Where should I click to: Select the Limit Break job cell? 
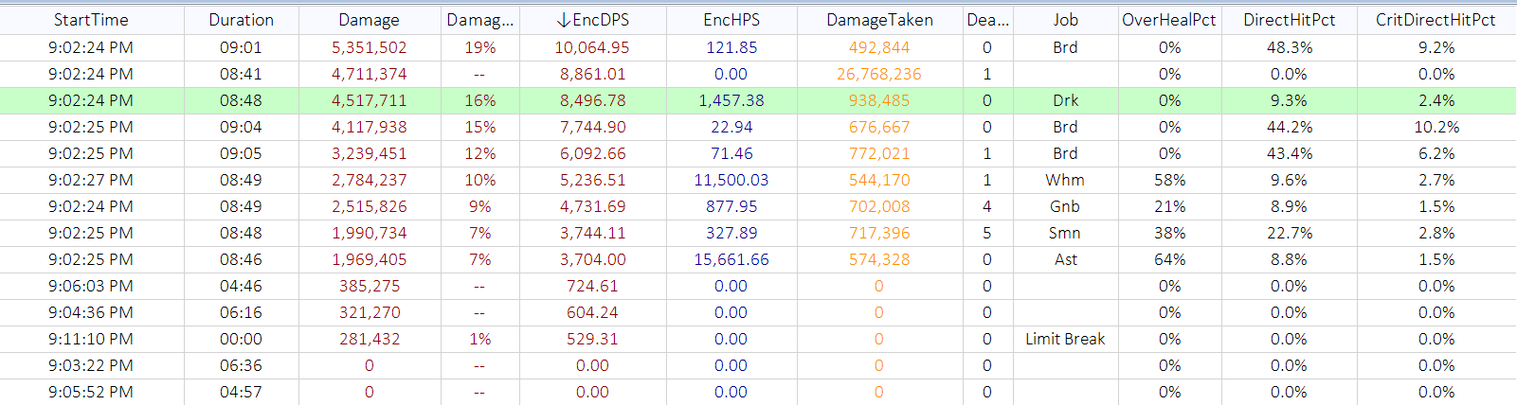tap(1065, 339)
